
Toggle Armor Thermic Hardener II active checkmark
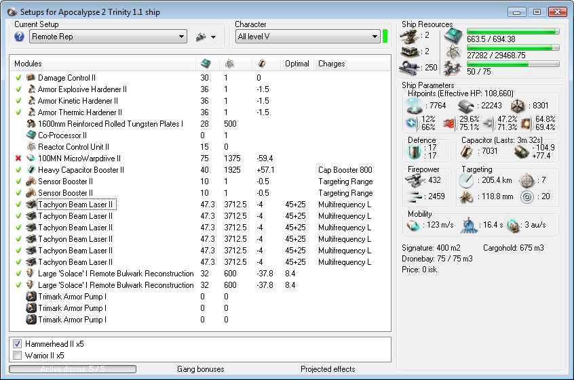pyautogui.click(x=18, y=112)
